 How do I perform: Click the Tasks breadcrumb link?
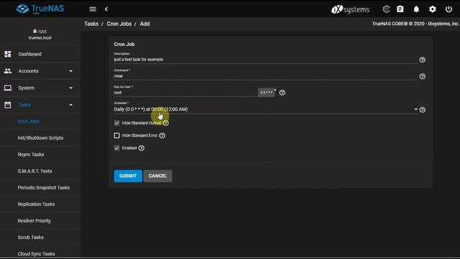point(91,24)
